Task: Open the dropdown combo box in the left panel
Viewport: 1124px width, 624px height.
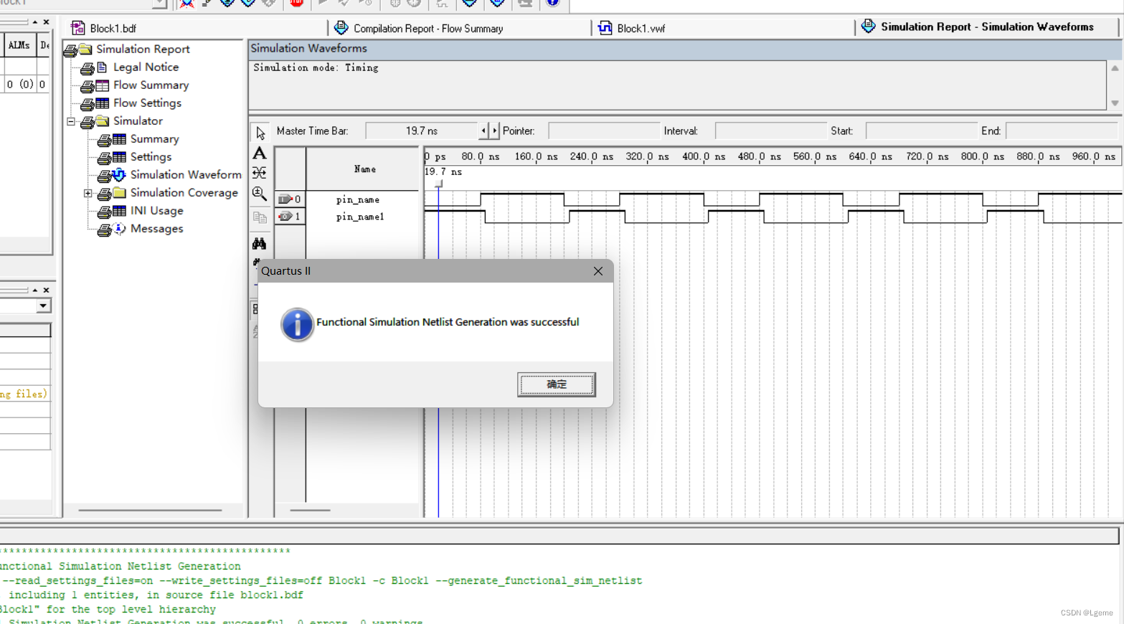Action: point(42,306)
